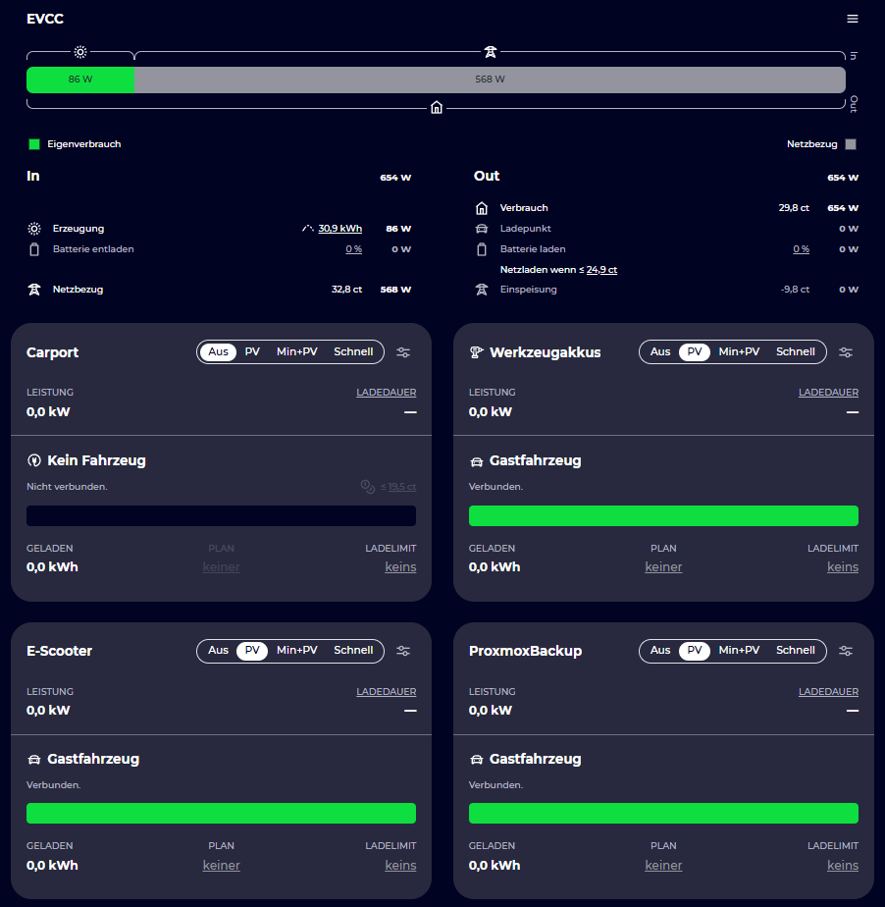Set ProxmoxBackup mode to Aus
885x907 pixels.
pos(660,650)
